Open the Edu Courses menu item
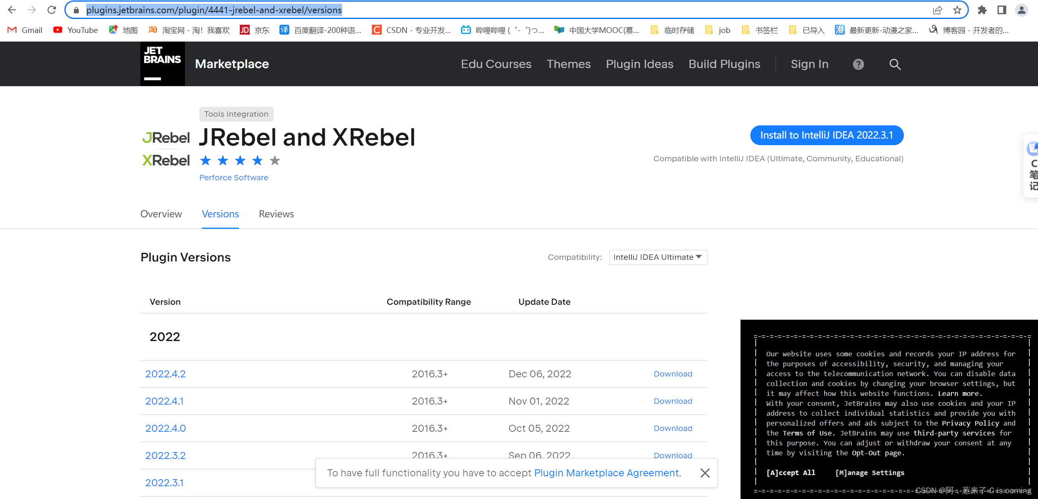The height and width of the screenshot is (499, 1038). click(x=496, y=64)
